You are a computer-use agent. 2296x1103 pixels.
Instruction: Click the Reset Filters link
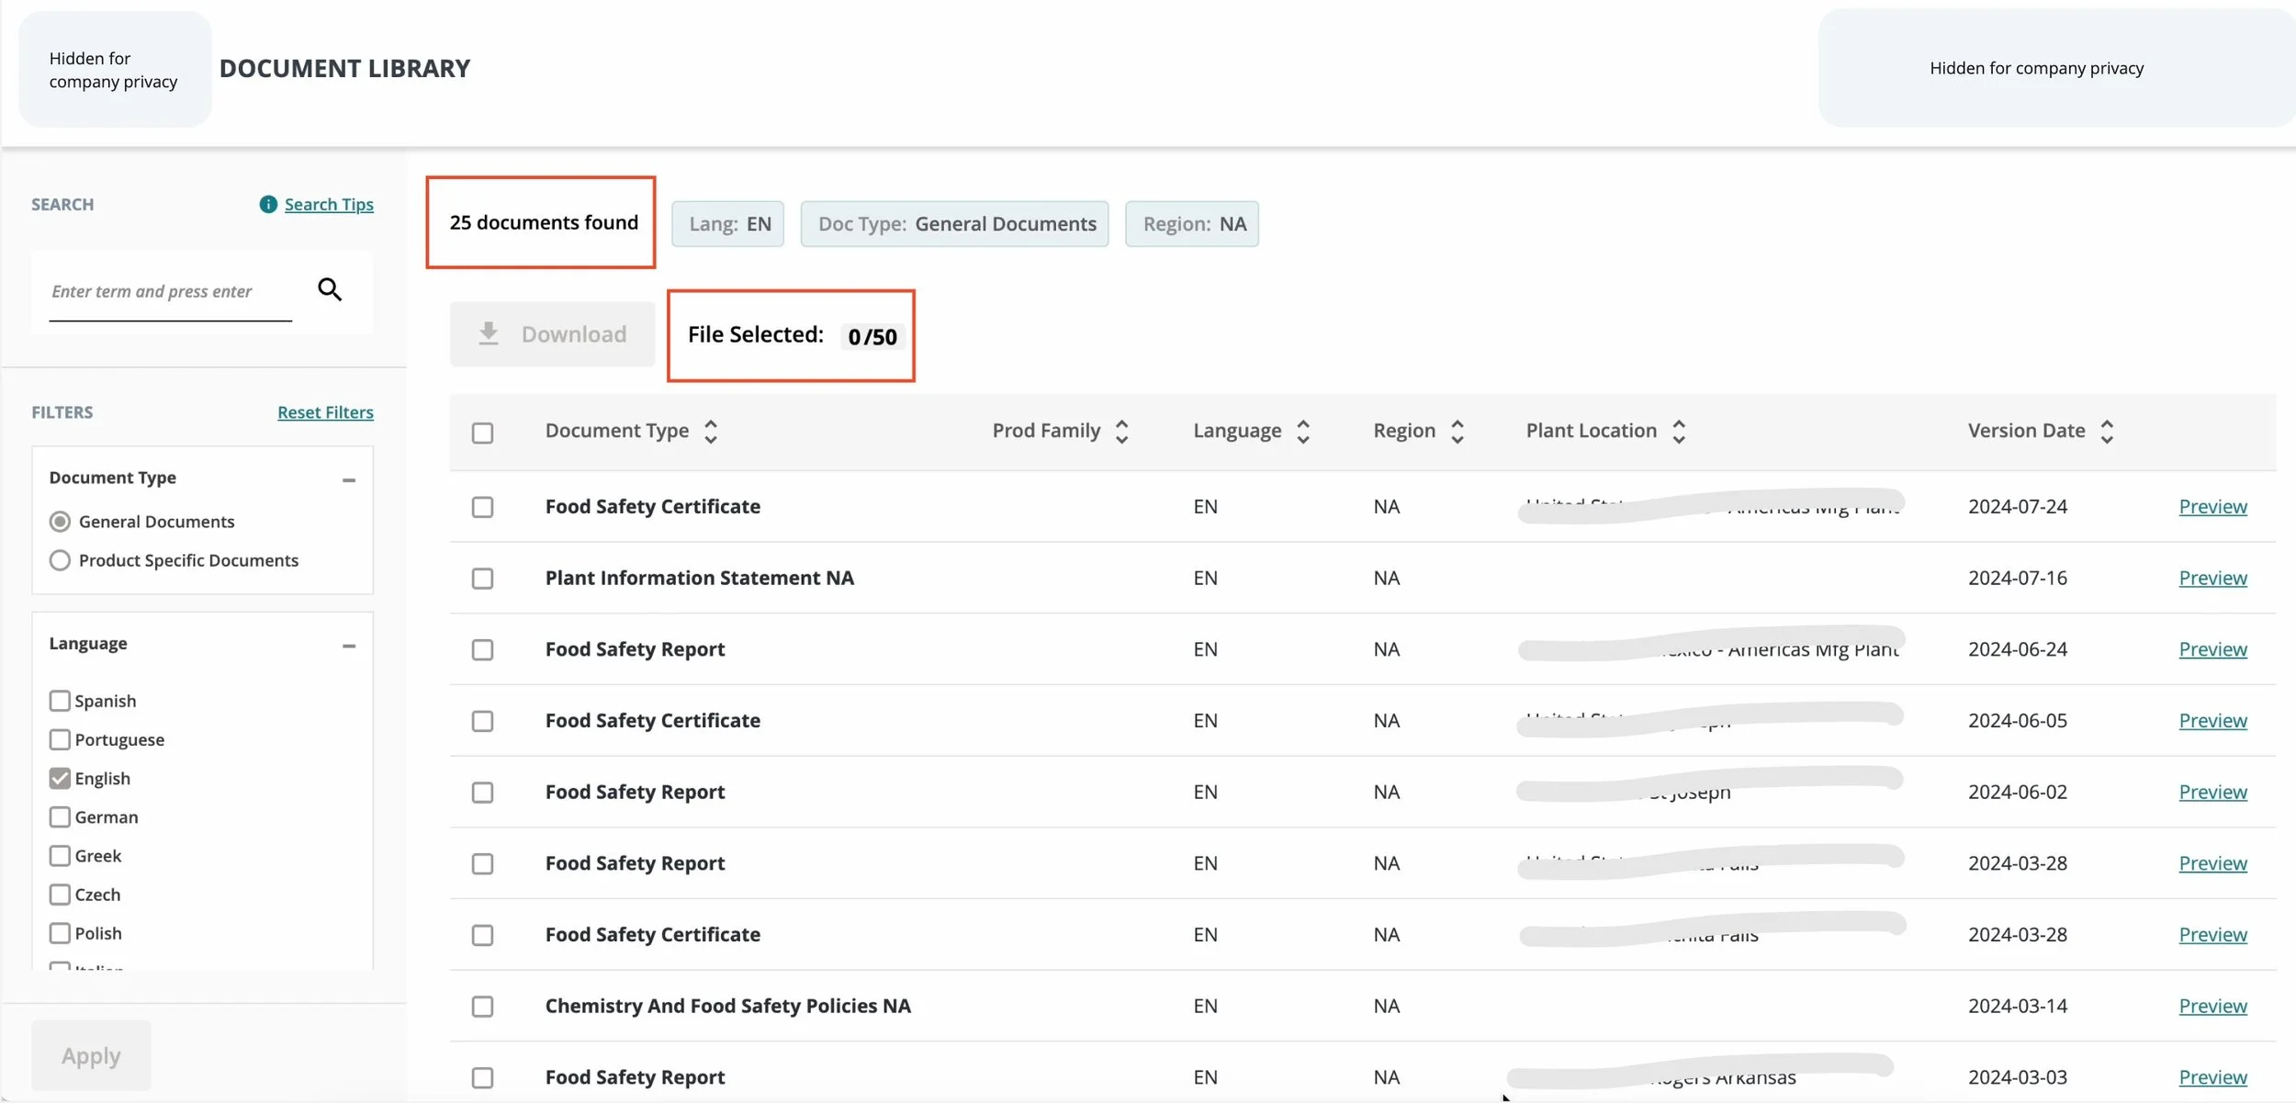click(325, 412)
